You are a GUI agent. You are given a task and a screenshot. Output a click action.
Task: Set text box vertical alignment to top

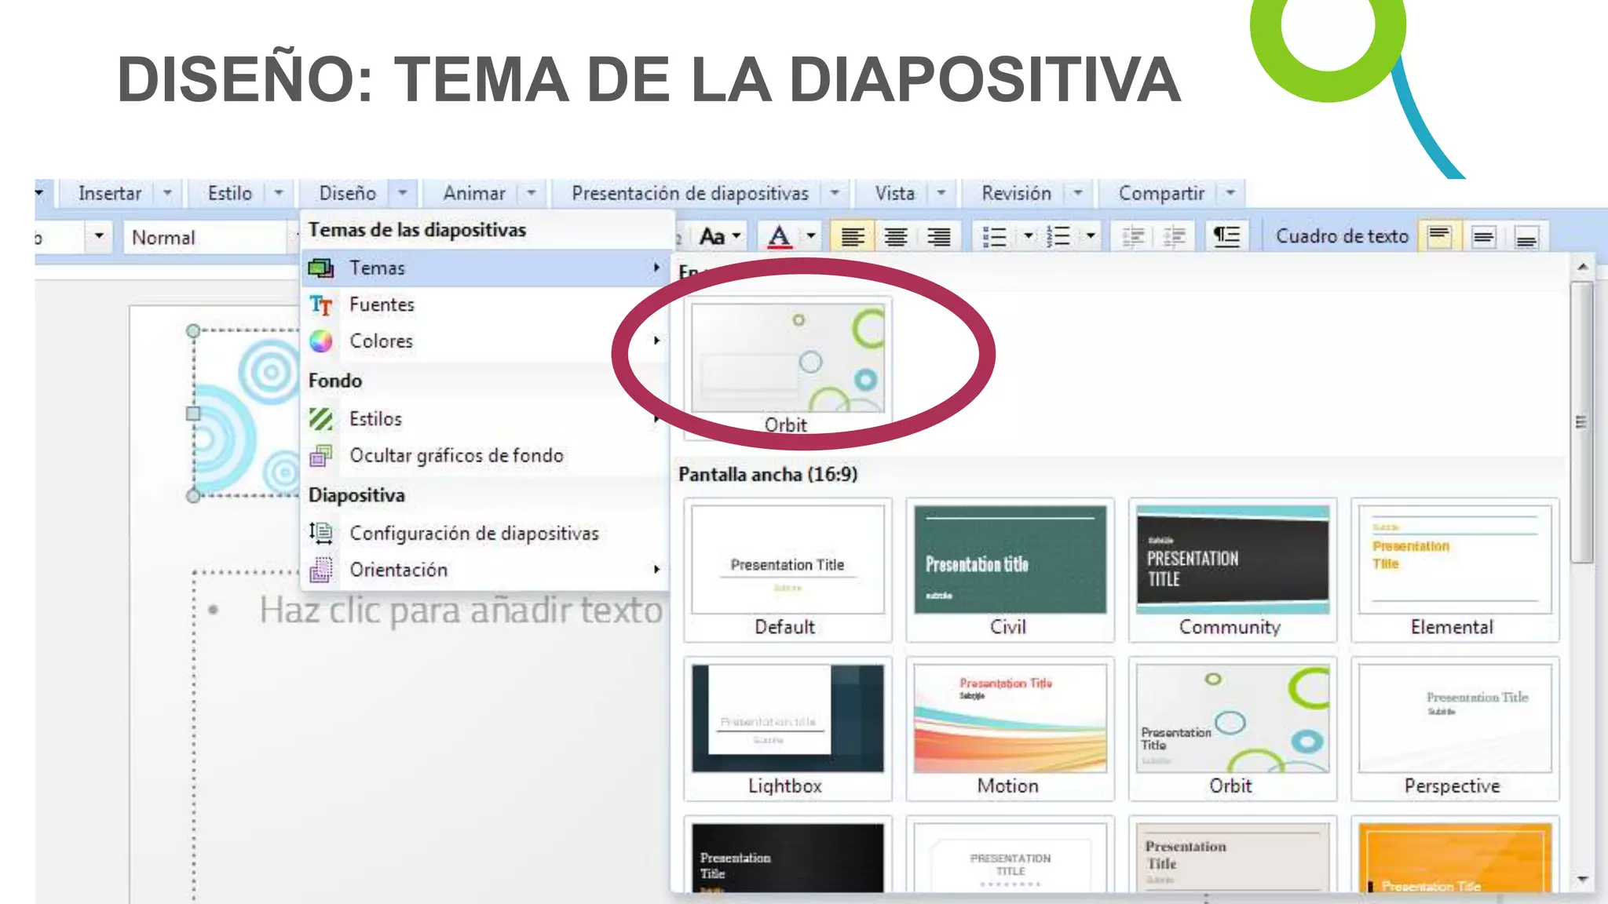(x=1440, y=236)
